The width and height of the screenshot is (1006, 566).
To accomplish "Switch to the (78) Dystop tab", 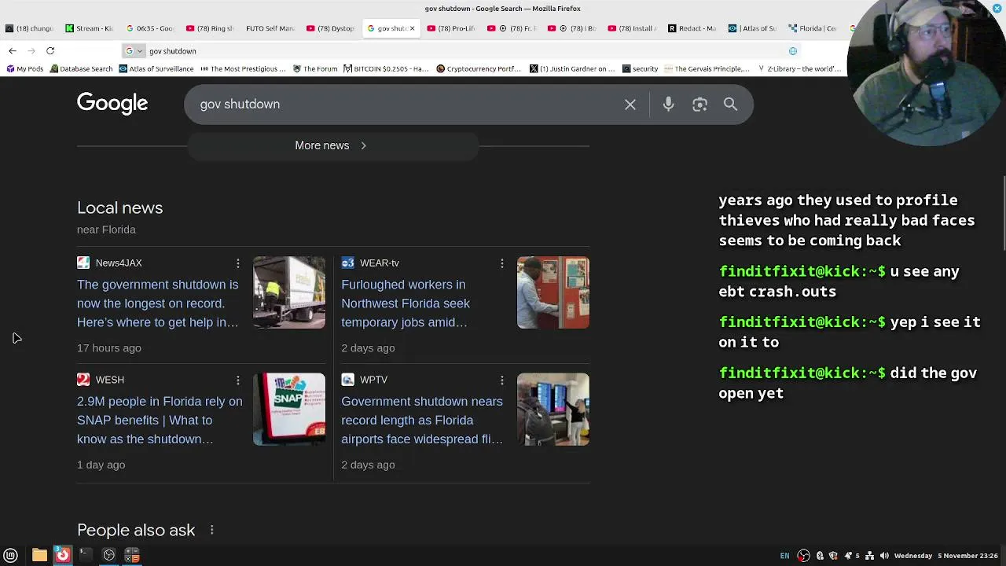I will [x=330, y=28].
